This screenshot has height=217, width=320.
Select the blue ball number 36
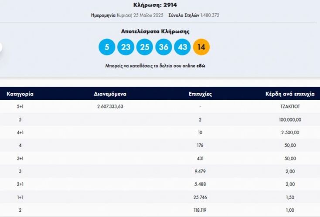pos(163,47)
